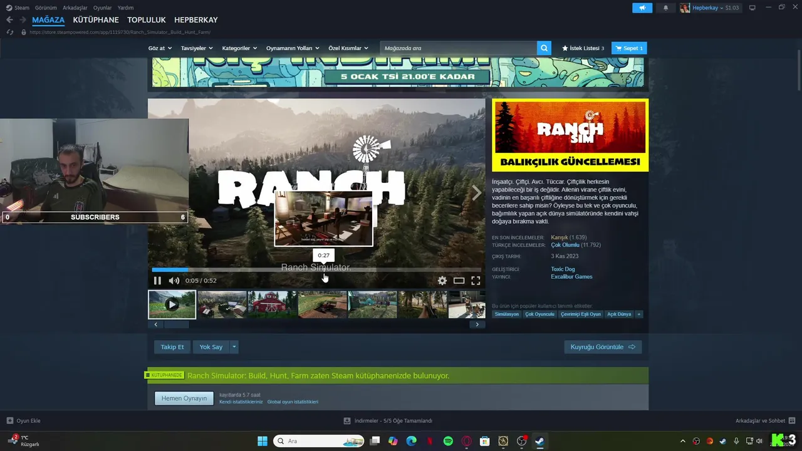Expand the Kategoriler dropdown
Image resolution: width=802 pixels, height=451 pixels.
(239, 48)
